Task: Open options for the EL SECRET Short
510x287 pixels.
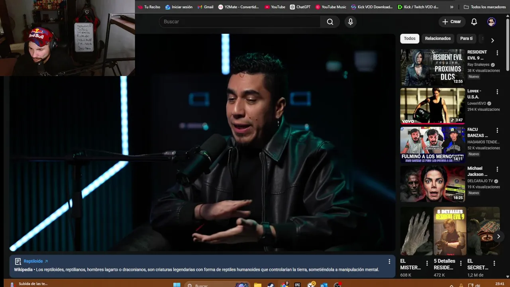Action: pyautogui.click(x=494, y=263)
